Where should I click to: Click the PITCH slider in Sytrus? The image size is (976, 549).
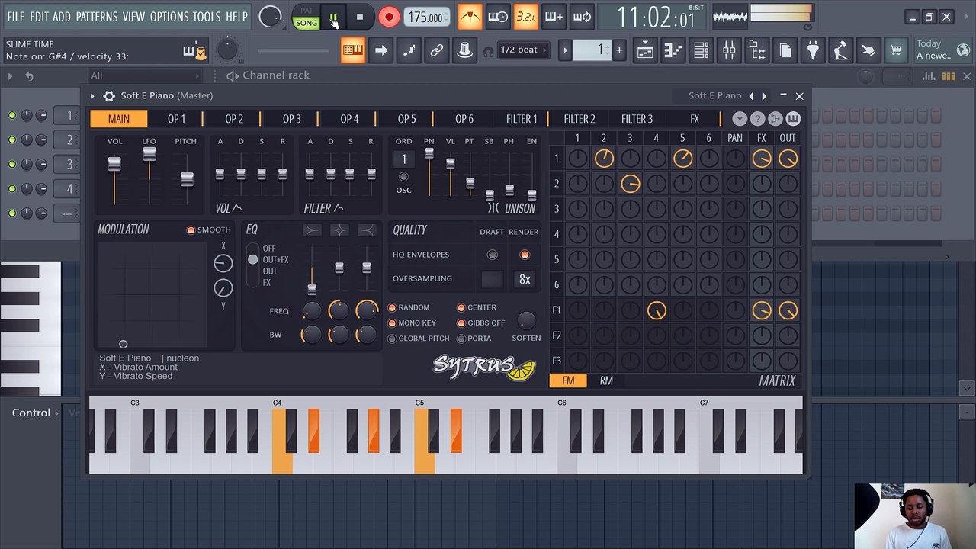(186, 178)
